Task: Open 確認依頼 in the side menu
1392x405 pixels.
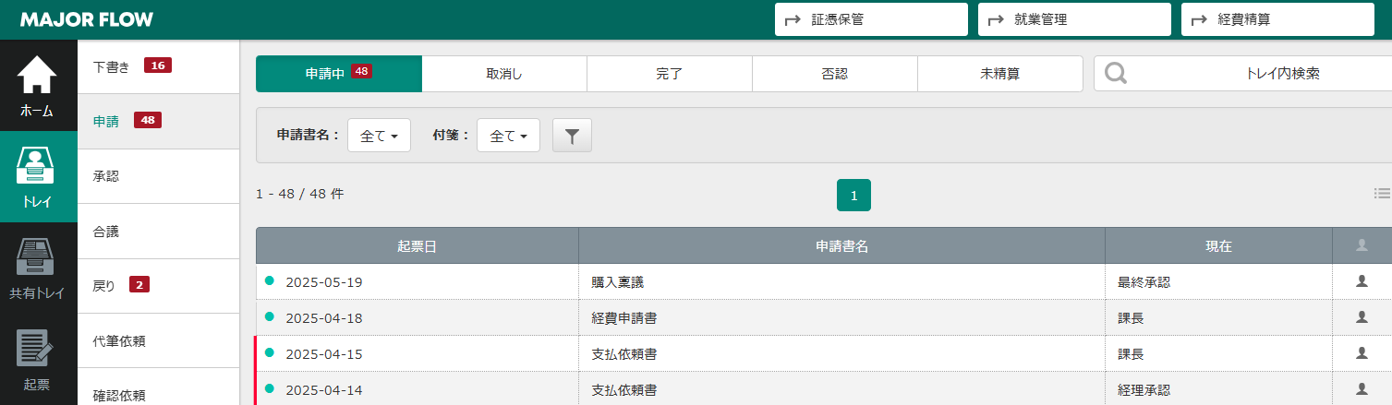Action: 159,387
